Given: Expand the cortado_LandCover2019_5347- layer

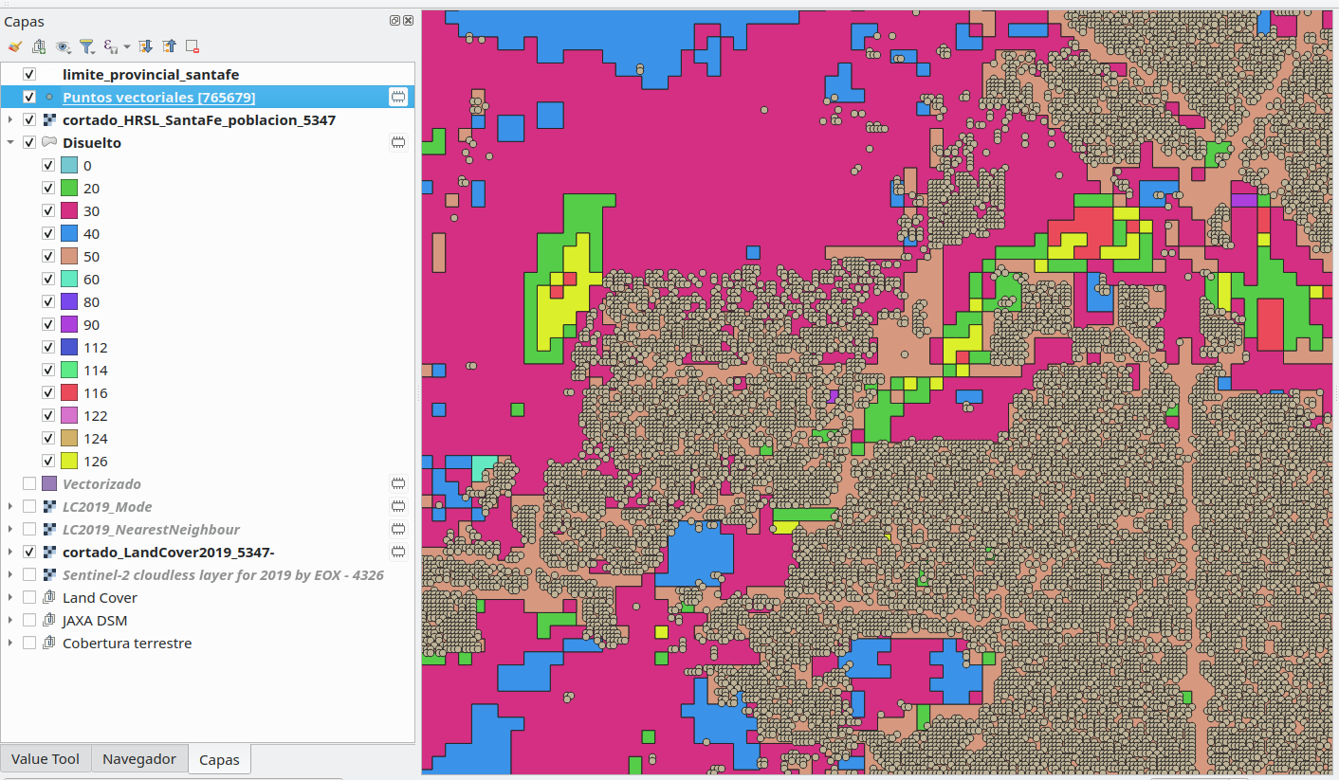Looking at the screenshot, I should coord(10,552).
